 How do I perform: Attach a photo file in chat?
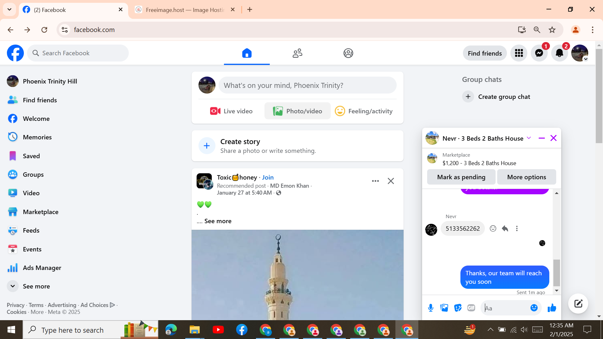[x=444, y=308]
